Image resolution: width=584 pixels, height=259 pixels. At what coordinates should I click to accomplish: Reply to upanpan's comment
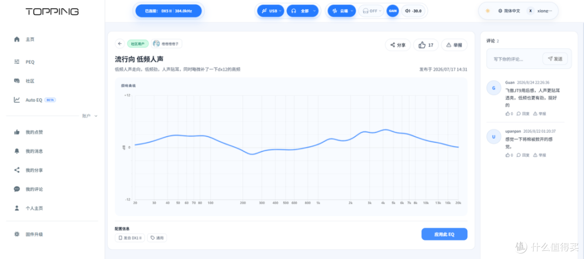[x=523, y=155]
